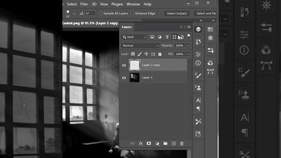Image resolution: width=281 pixels, height=158 pixels.
Task: Open the Brush Settings panel icon
Action: point(198,75)
